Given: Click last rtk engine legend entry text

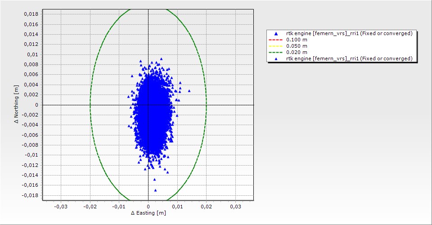Looking at the screenshot, I should click(349, 59).
